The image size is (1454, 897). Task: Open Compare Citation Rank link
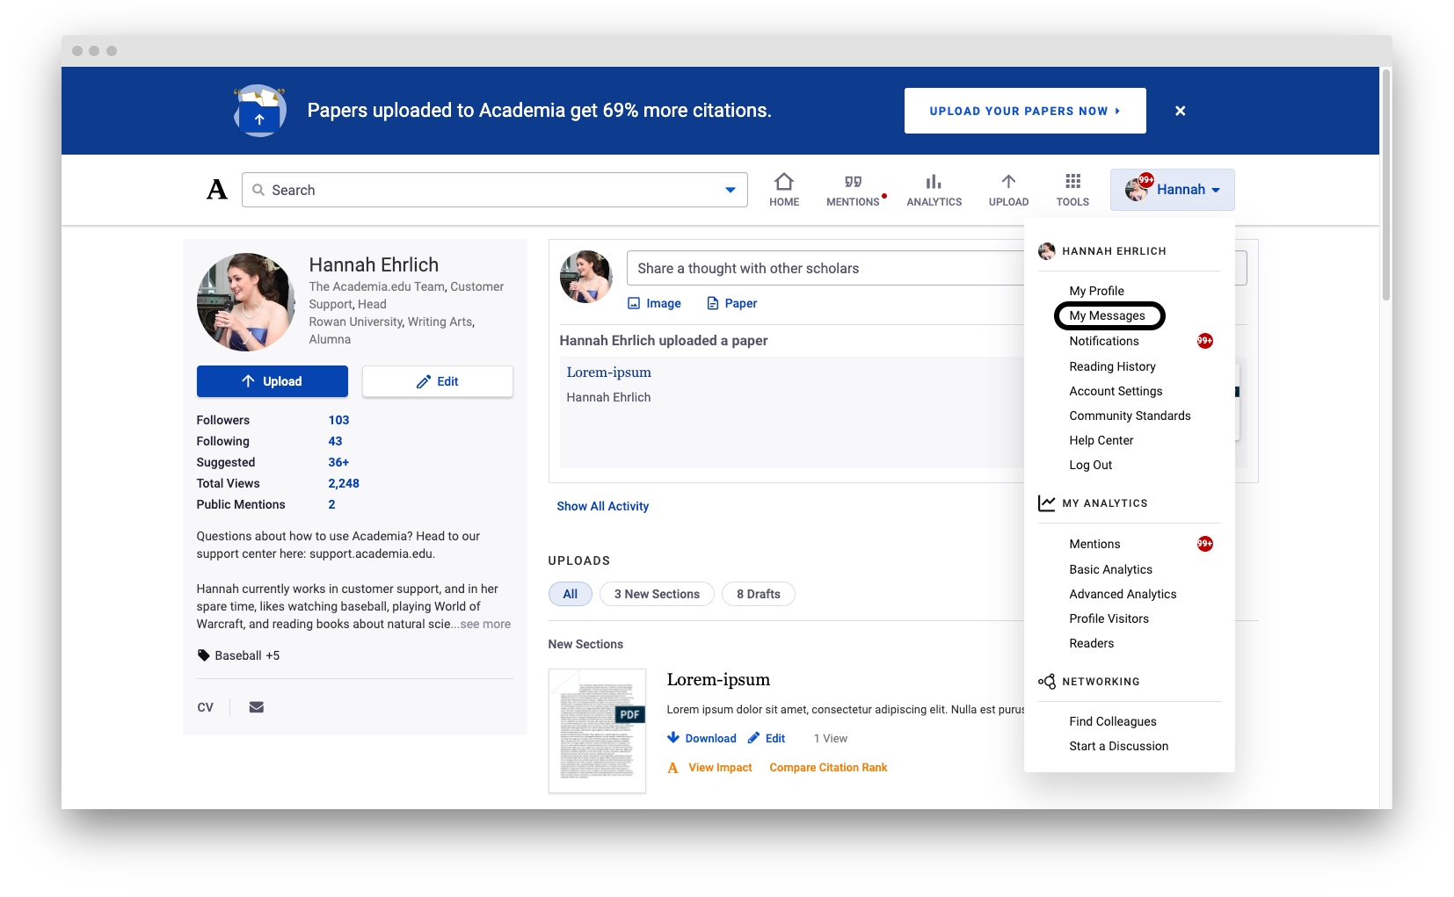tap(829, 768)
